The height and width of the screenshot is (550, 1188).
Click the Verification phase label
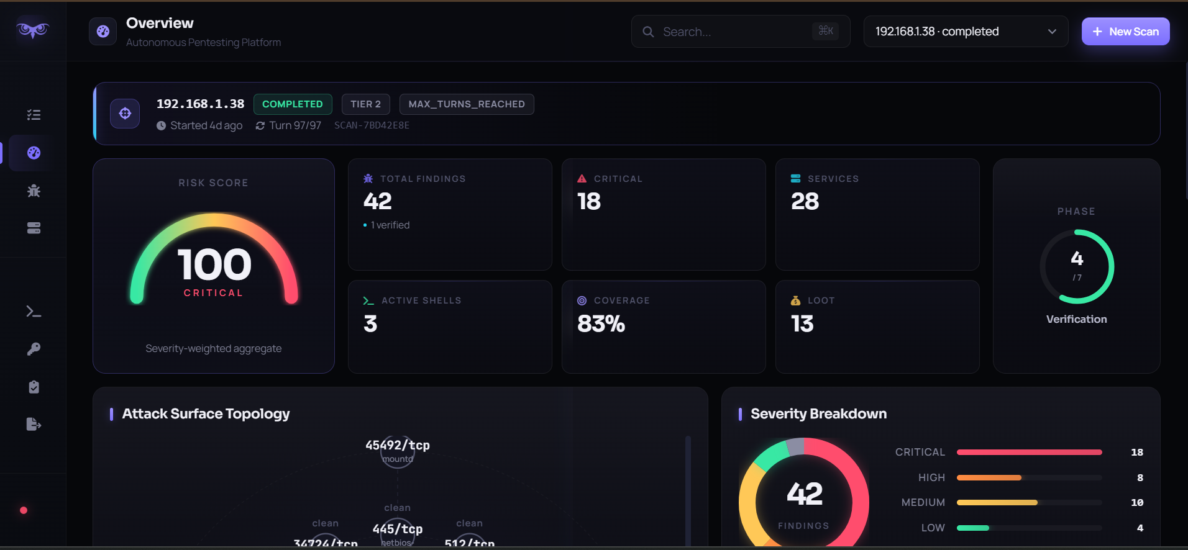pos(1077,319)
